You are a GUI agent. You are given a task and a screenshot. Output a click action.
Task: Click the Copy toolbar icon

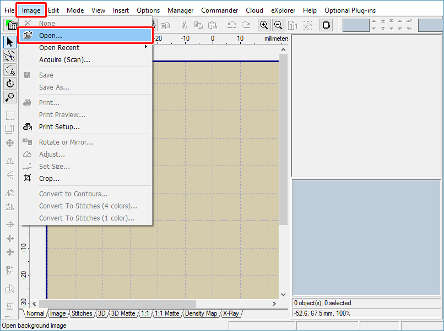point(198,25)
